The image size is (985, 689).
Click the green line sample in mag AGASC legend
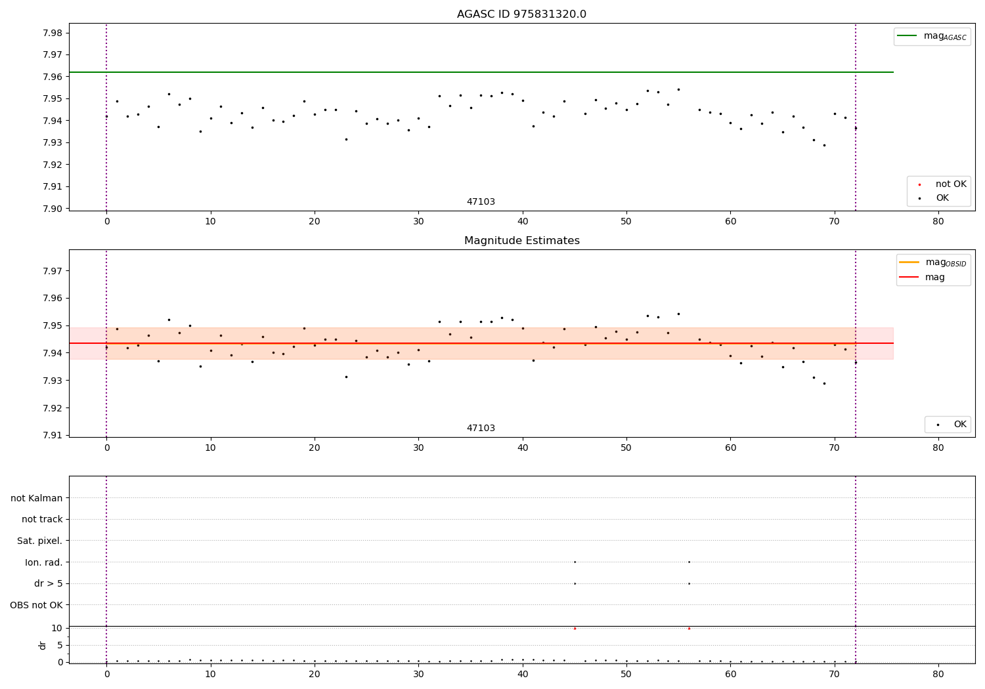[908, 36]
